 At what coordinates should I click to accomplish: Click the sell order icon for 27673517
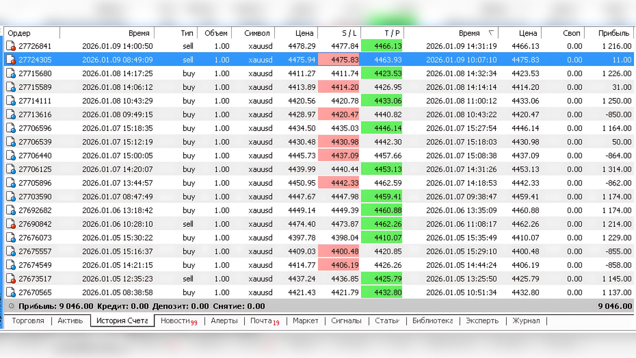pos(11,279)
